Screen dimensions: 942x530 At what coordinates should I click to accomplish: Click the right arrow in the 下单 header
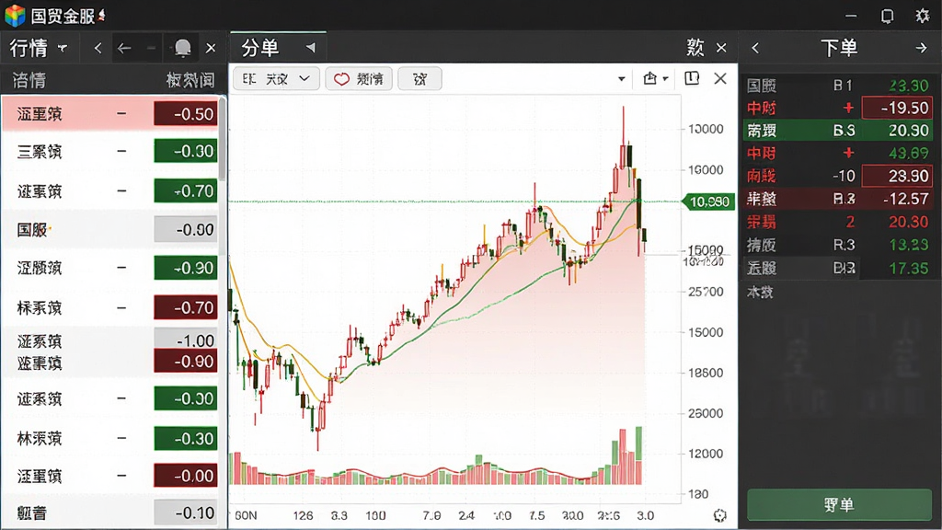921,48
